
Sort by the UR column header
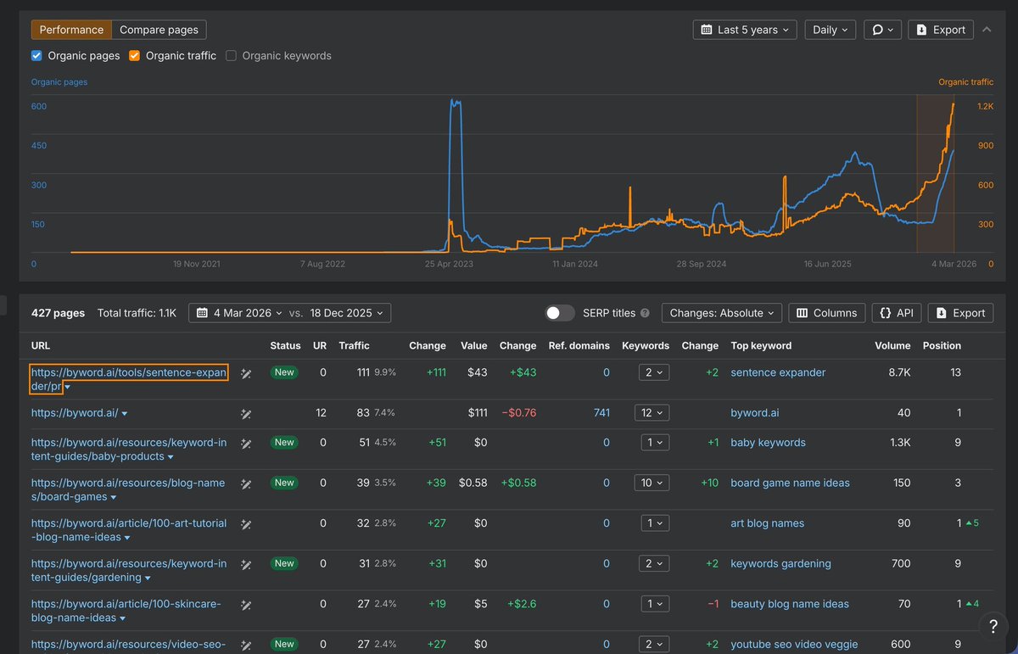[x=319, y=345]
